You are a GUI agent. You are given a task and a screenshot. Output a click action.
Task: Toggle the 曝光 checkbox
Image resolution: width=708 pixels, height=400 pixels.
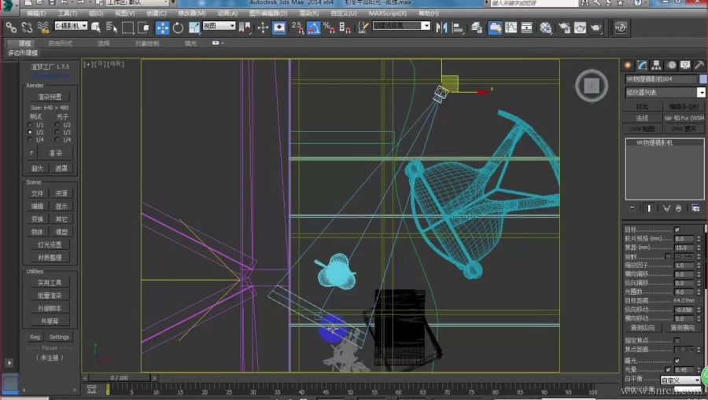677,361
